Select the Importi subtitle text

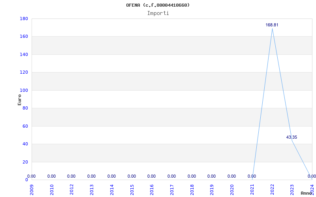click(x=158, y=13)
